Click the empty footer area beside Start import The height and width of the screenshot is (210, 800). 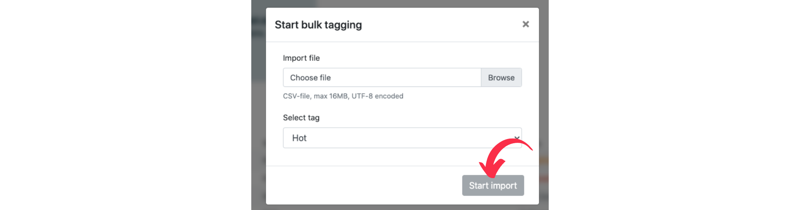tap(362, 185)
